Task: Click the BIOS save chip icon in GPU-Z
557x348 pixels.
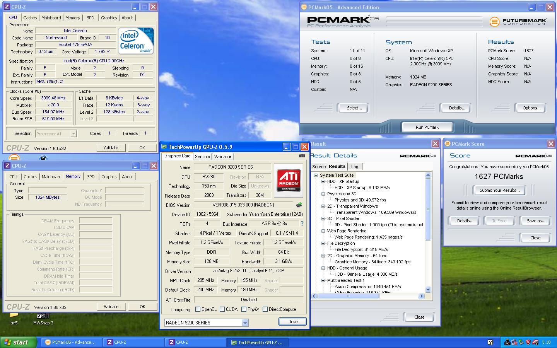Action: (299, 205)
